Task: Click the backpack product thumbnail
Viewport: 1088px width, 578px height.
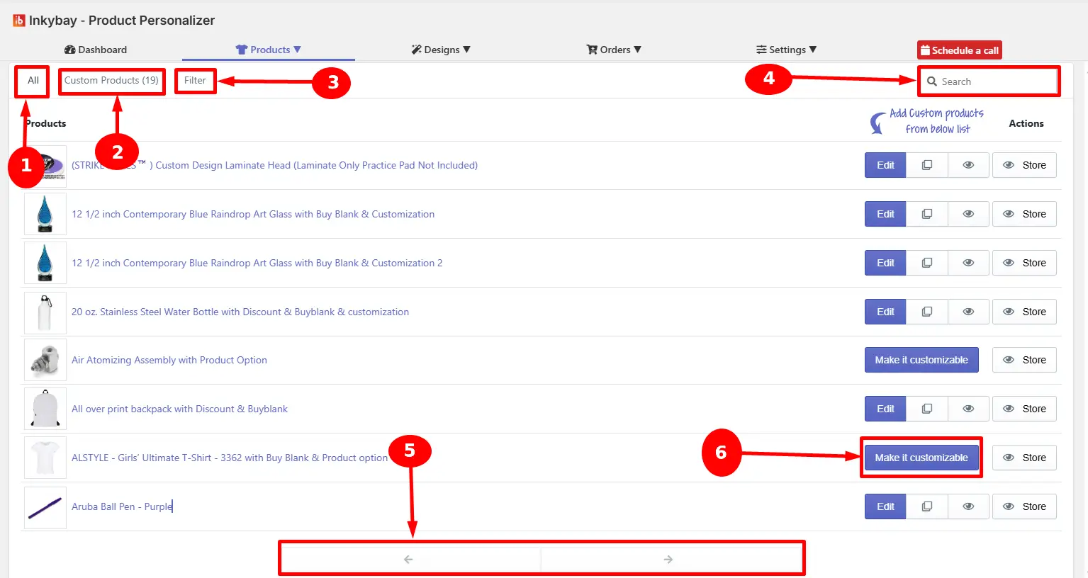Action: tap(45, 409)
